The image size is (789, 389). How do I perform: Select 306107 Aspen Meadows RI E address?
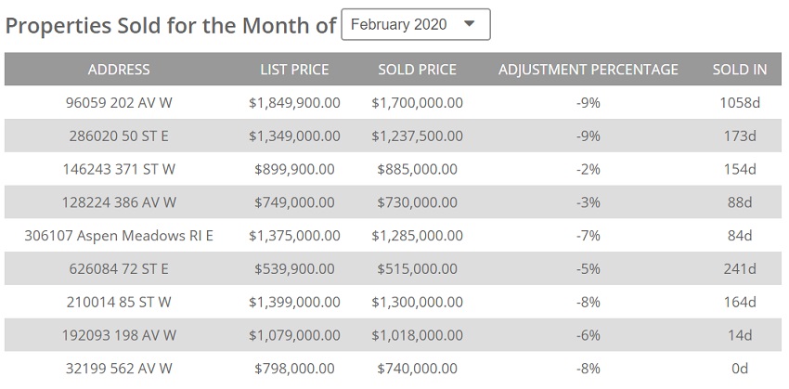[x=119, y=236]
